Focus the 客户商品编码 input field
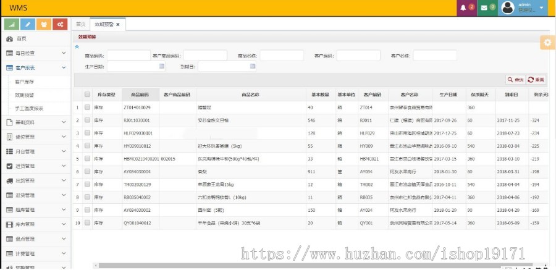Viewport: 556px width, 270px height. pos(205,56)
